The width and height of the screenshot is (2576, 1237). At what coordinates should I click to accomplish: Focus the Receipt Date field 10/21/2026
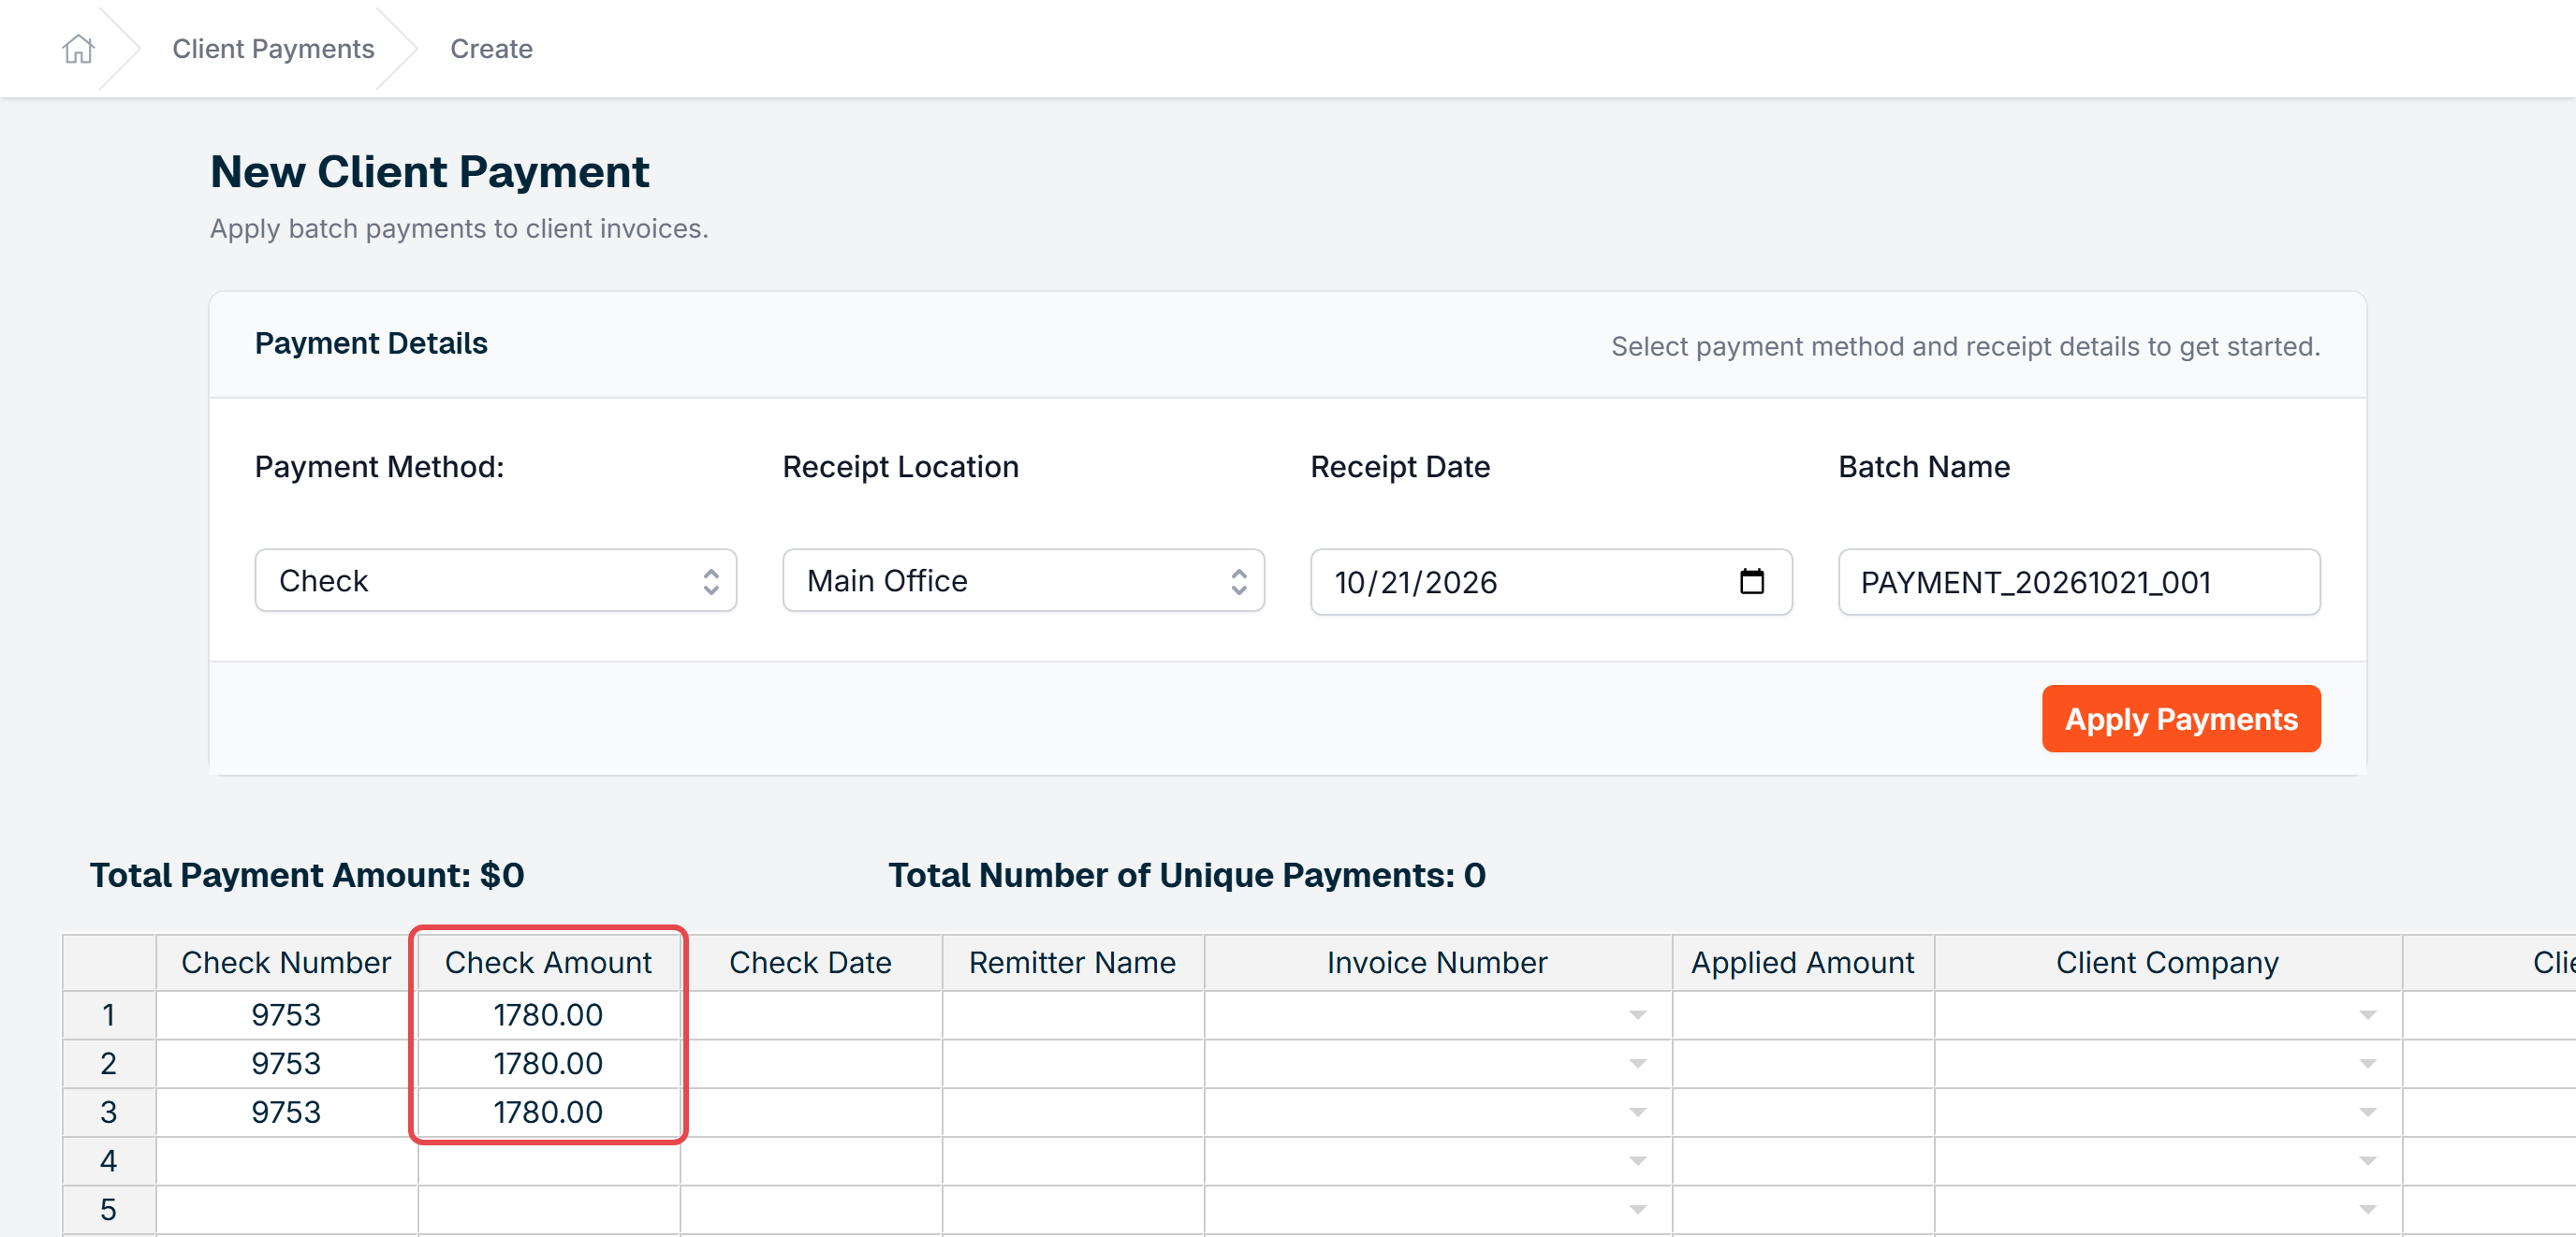(1551, 581)
